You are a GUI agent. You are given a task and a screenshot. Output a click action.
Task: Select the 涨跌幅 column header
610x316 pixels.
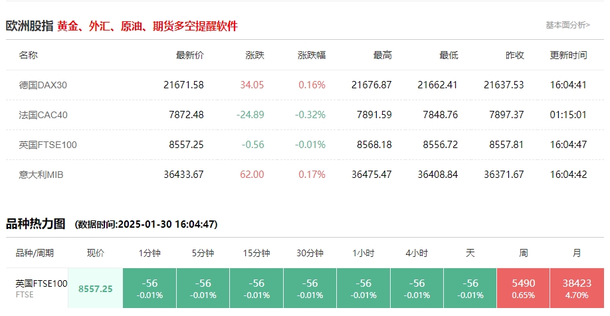pyautogui.click(x=312, y=55)
